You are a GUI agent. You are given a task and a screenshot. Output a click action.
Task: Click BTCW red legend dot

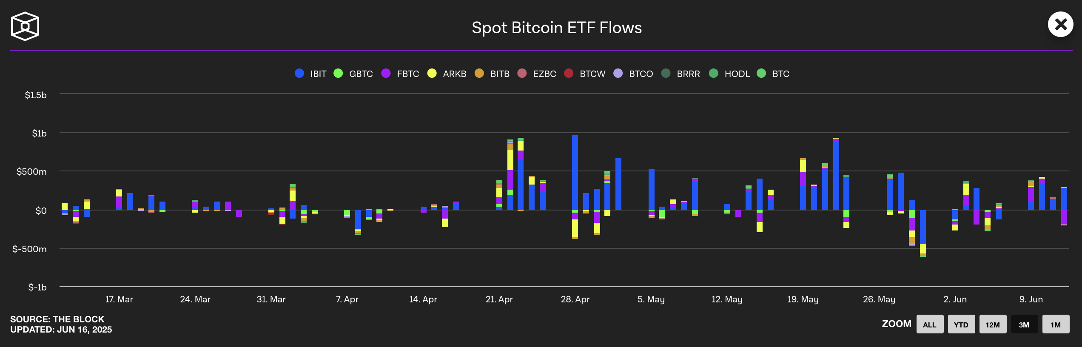pos(569,73)
